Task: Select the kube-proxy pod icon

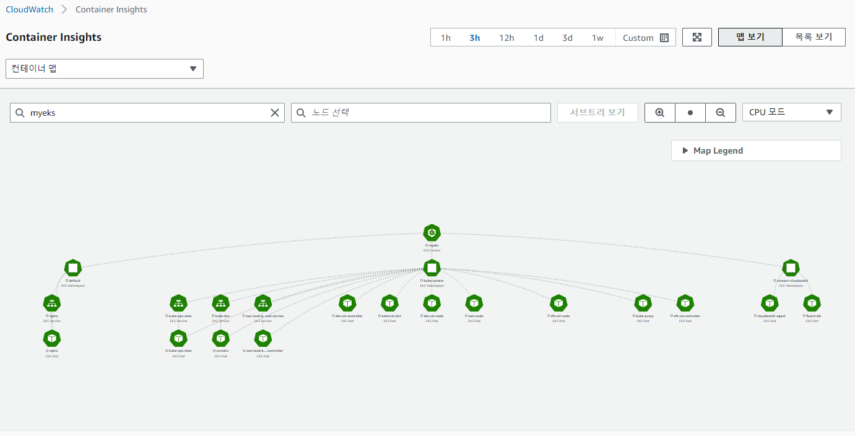Action: pyautogui.click(x=643, y=303)
